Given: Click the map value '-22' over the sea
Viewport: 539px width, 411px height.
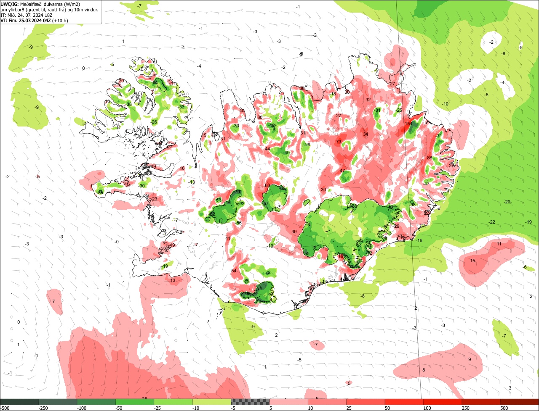Looking at the screenshot, I should click(491, 222).
